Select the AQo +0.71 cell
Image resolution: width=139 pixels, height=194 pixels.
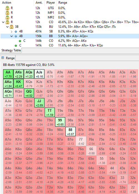8,93
